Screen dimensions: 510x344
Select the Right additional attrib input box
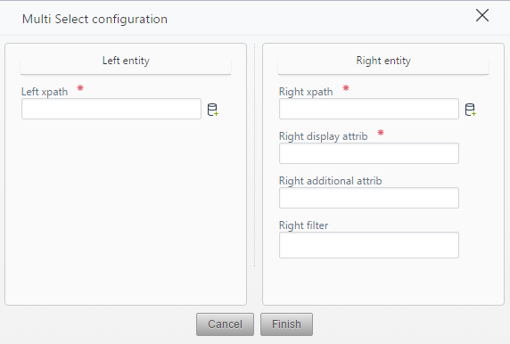click(369, 198)
